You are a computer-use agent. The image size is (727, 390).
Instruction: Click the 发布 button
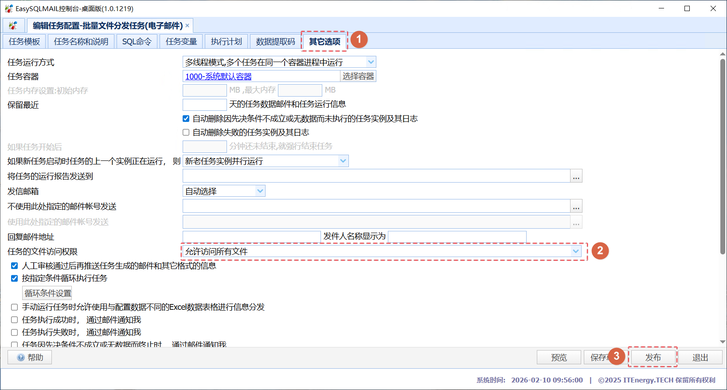click(x=653, y=357)
